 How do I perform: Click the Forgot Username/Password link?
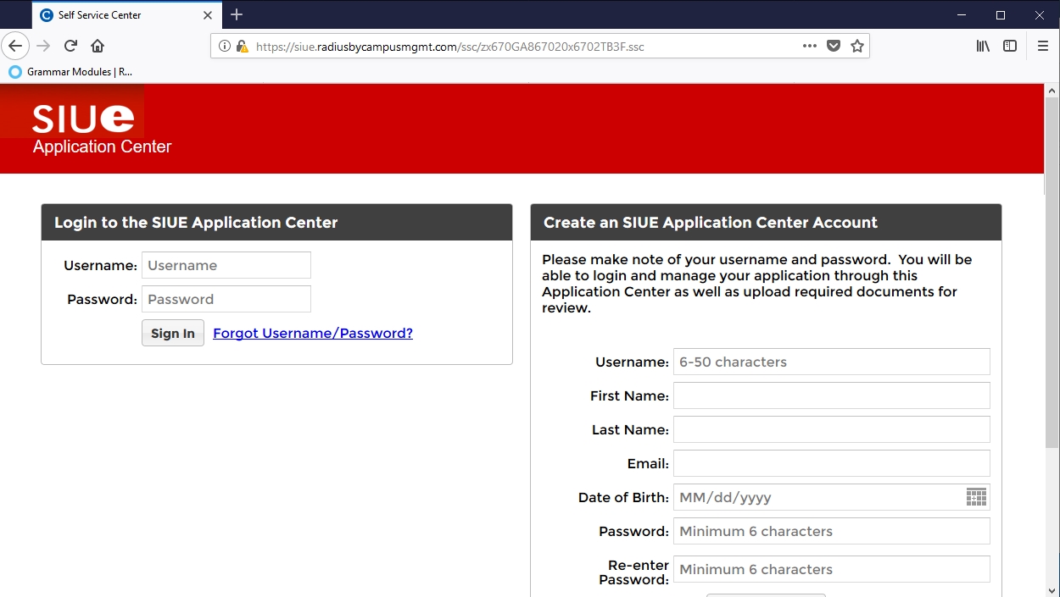pos(313,333)
